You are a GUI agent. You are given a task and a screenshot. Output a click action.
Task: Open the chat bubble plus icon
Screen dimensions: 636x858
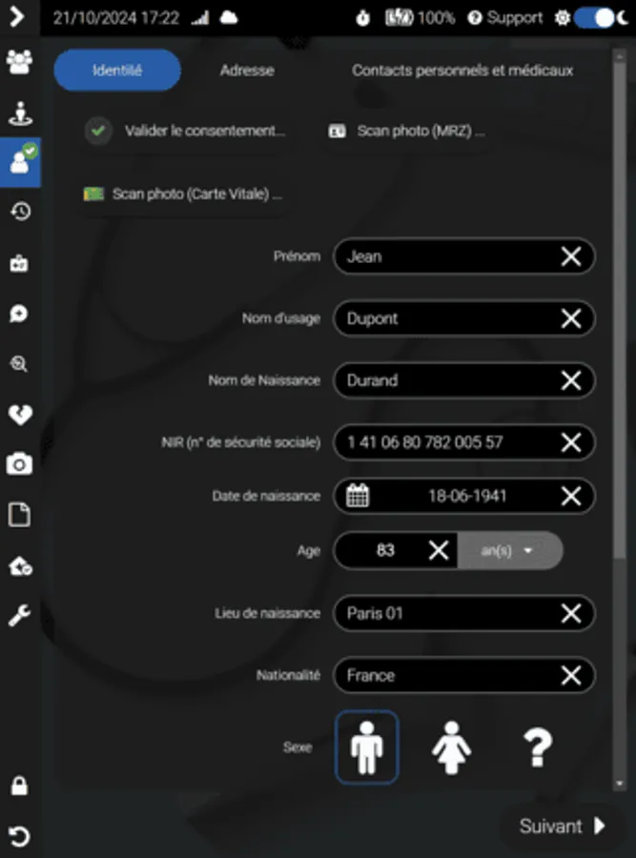[x=19, y=314]
